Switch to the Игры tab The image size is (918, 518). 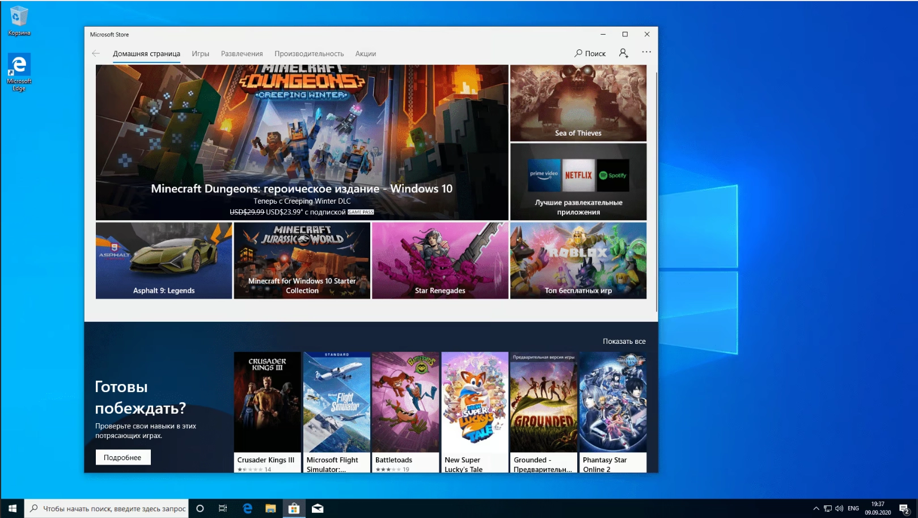(201, 53)
